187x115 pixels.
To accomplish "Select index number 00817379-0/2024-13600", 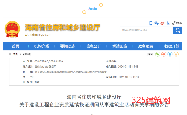I will click(x=49, y=62).
